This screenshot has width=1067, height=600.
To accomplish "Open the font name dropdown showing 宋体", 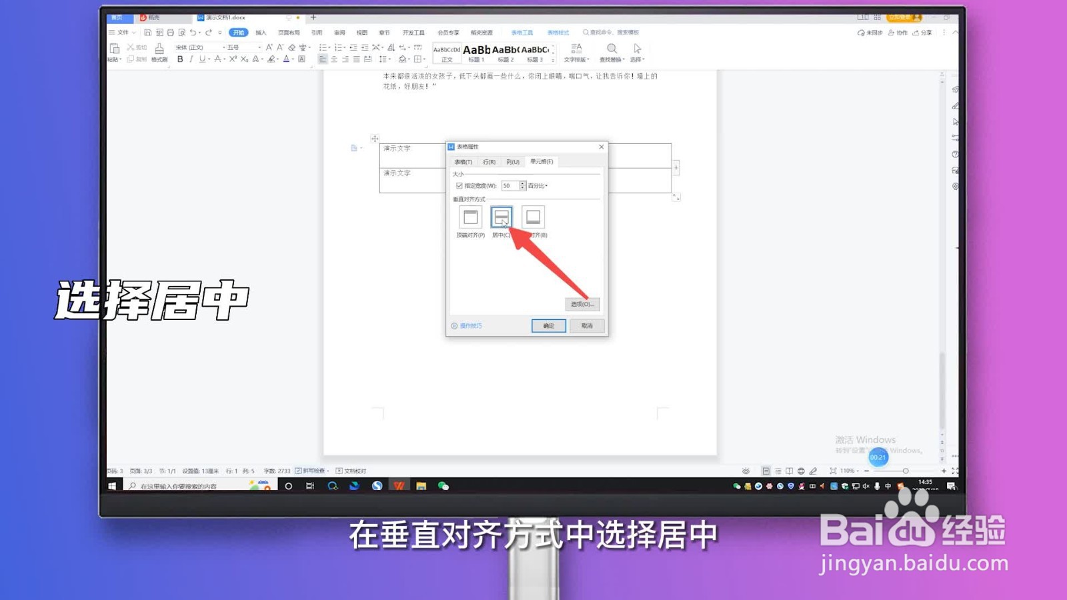I will (x=223, y=47).
